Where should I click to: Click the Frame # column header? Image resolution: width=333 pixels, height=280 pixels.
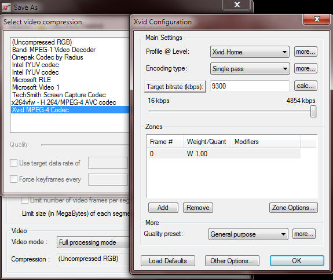[x=165, y=142]
